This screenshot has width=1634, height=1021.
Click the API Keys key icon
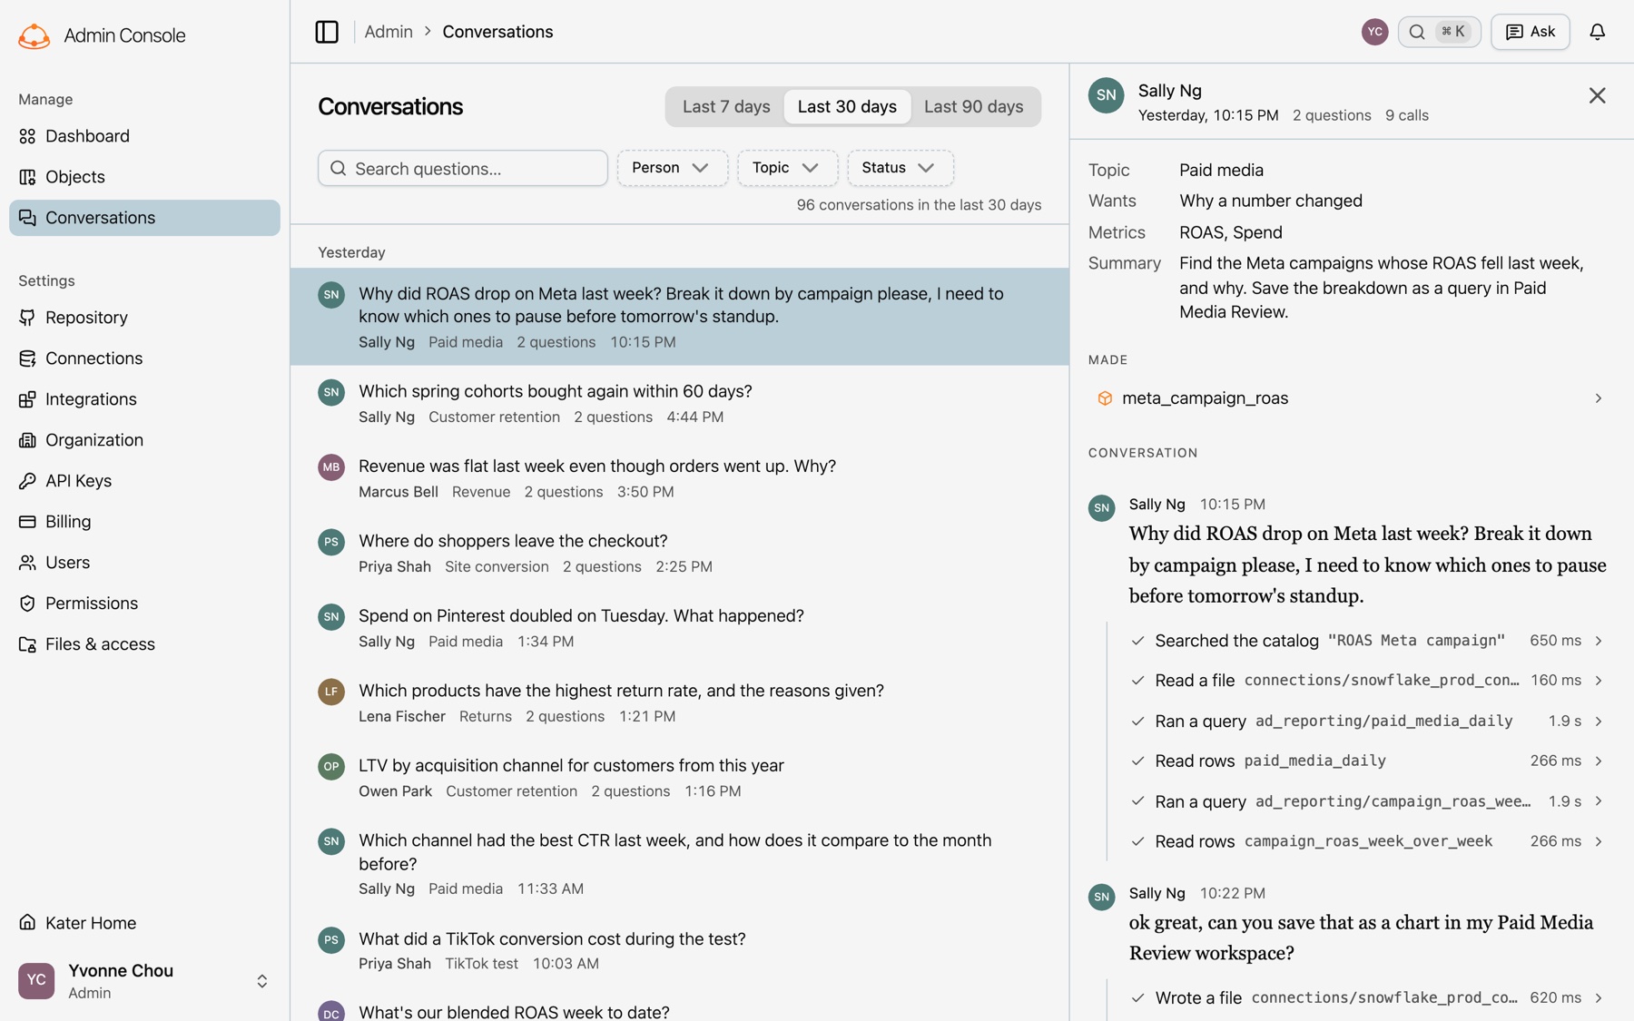[27, 481]
